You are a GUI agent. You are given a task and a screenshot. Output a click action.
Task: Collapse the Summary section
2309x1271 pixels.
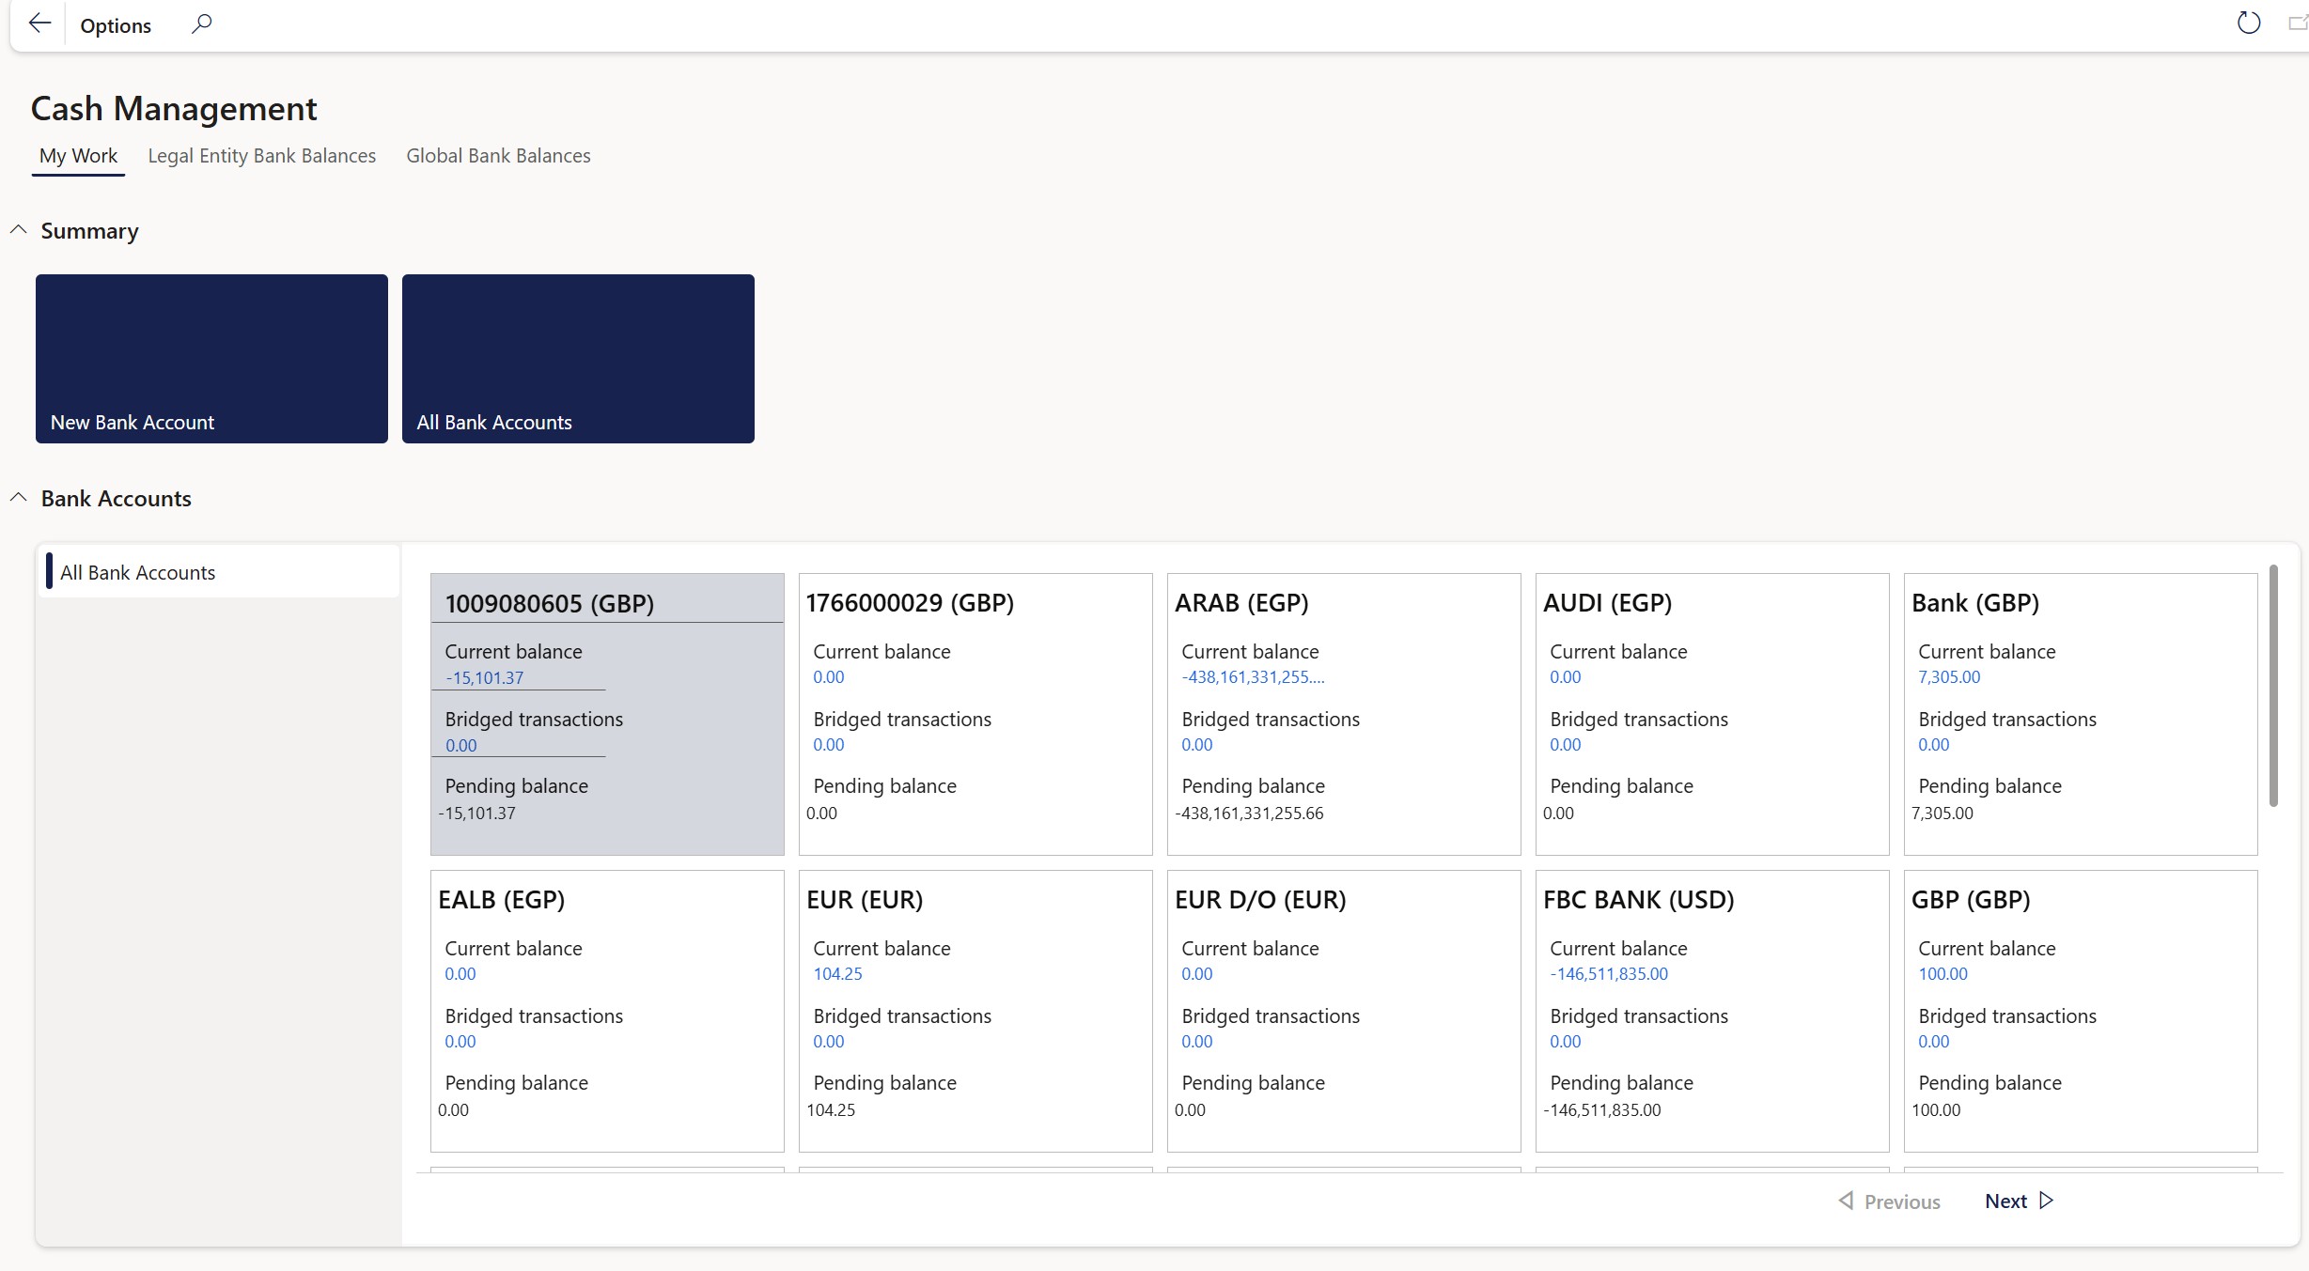pos(18,230)
